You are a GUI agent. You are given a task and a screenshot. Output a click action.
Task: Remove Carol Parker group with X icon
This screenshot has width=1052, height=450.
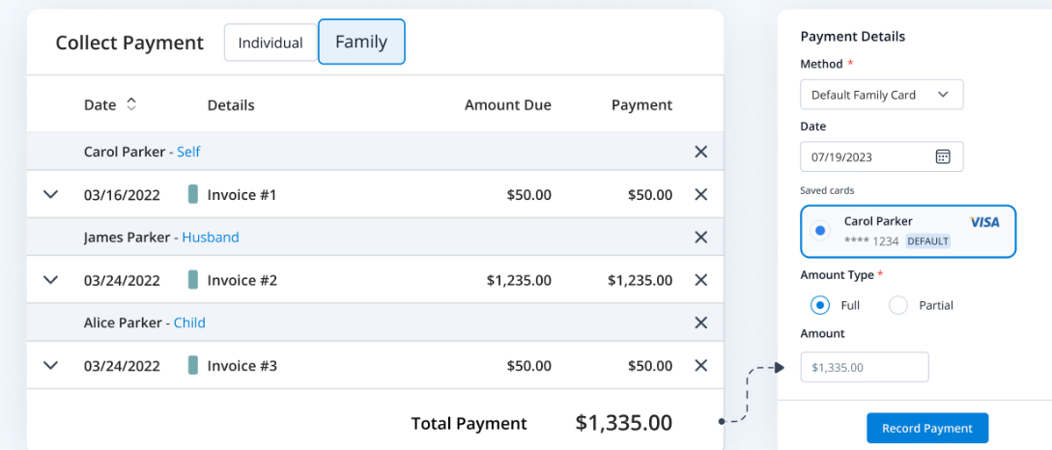tap(701, 152)
